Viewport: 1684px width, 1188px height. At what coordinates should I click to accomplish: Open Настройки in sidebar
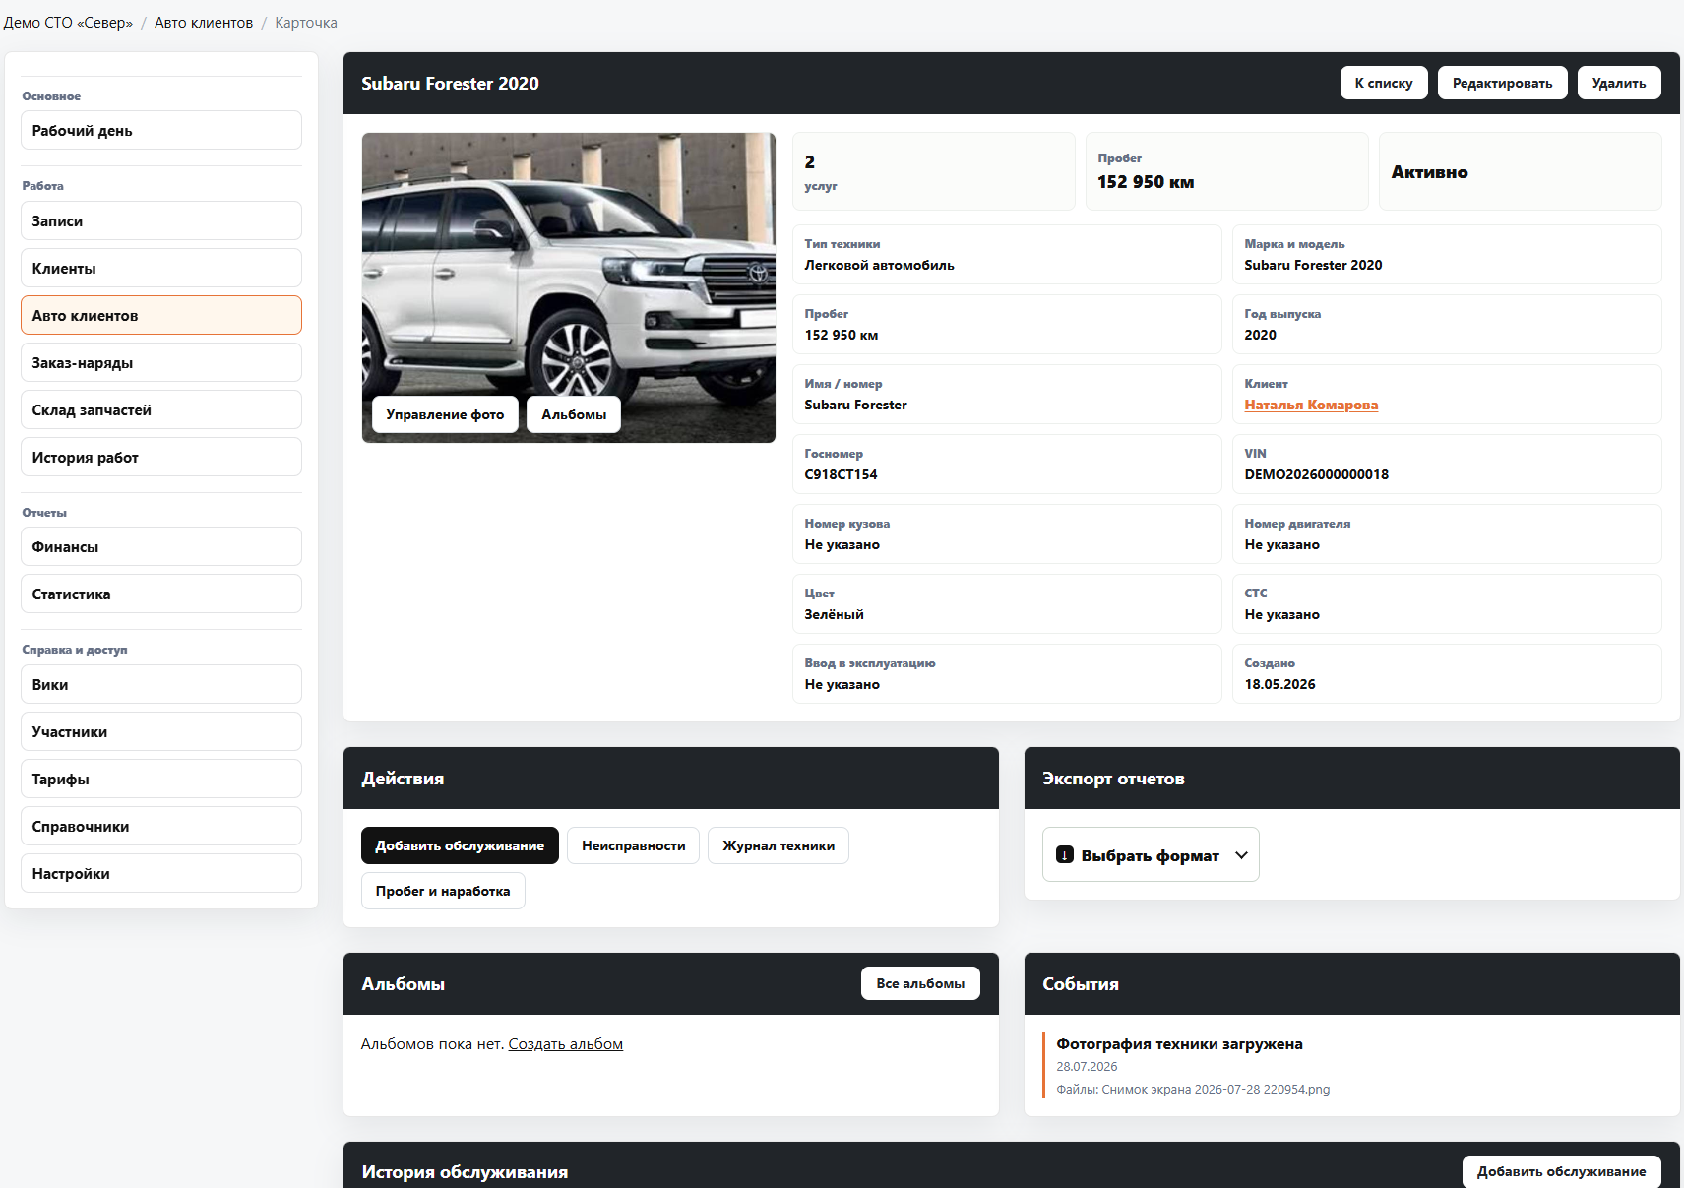(161, 873)
